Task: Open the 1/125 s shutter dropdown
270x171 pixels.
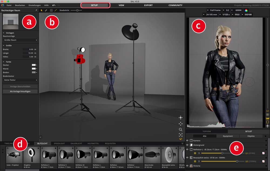Action: pyautogui.click(x=224, y=15)
